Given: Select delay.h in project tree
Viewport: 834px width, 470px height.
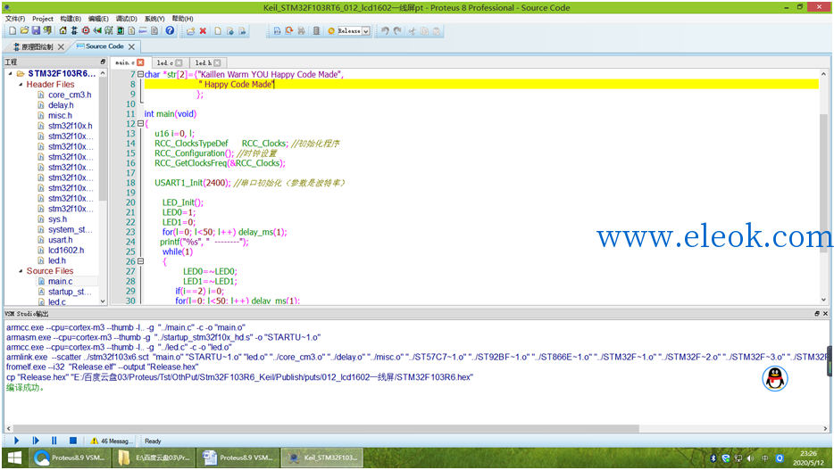Looking at the screenshot, I should click(61, 105).
